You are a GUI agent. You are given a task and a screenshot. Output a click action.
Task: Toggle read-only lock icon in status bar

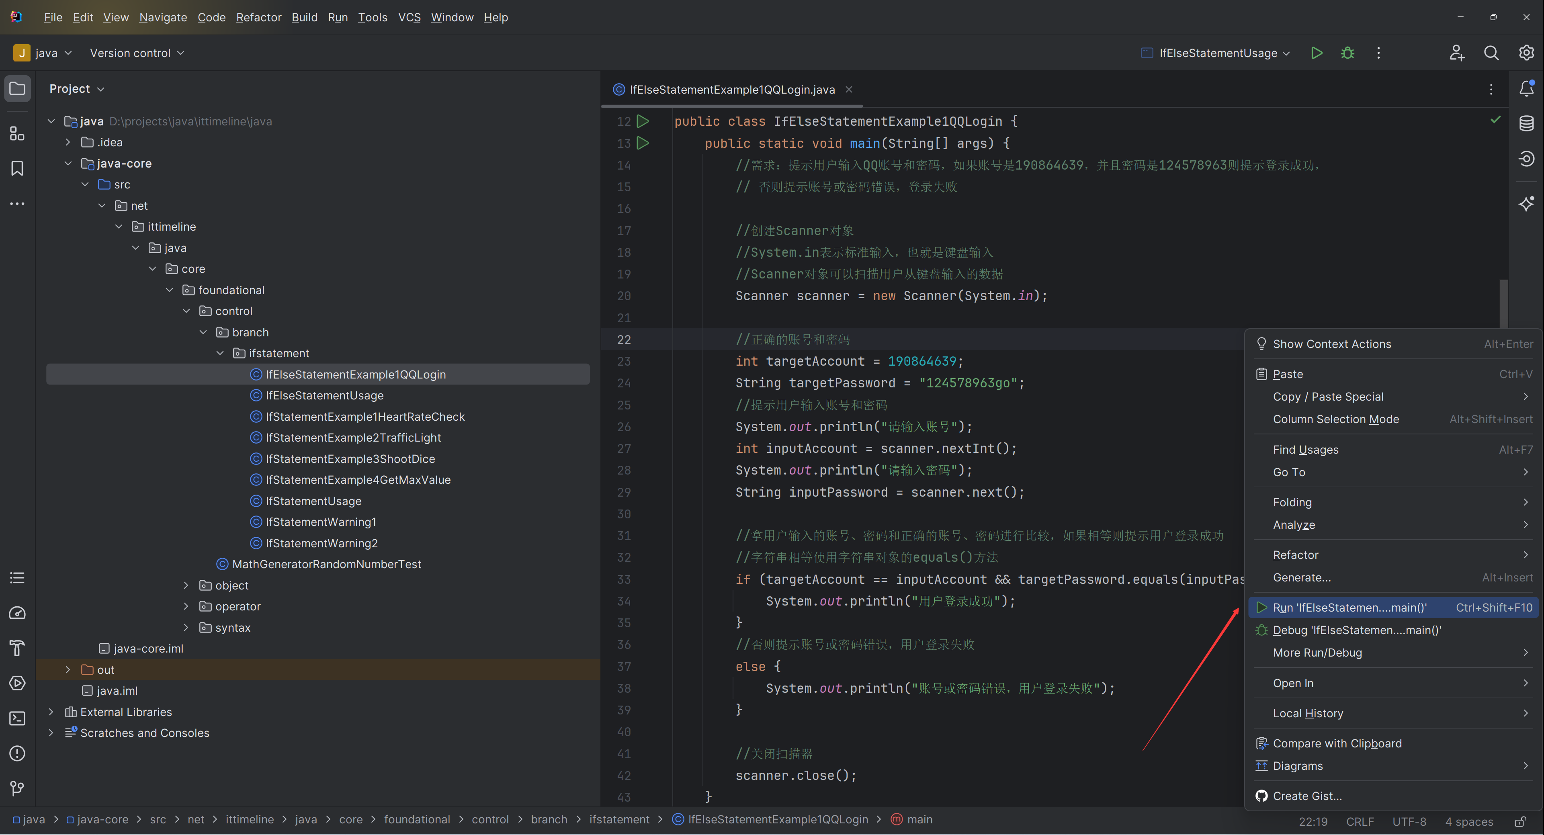(x=1520, y=821)
